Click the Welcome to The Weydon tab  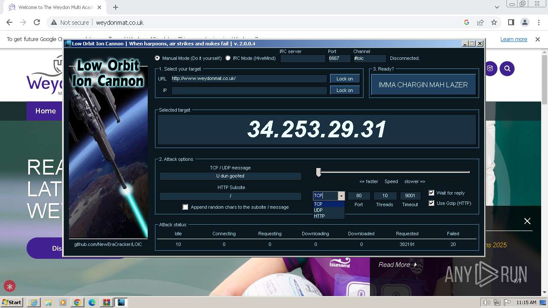point(55,7)
